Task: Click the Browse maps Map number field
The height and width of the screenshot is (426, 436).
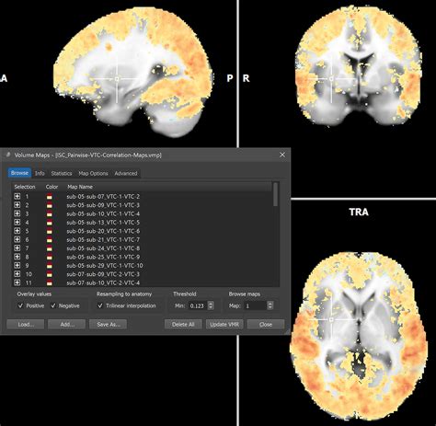Action: pos(256,305)
